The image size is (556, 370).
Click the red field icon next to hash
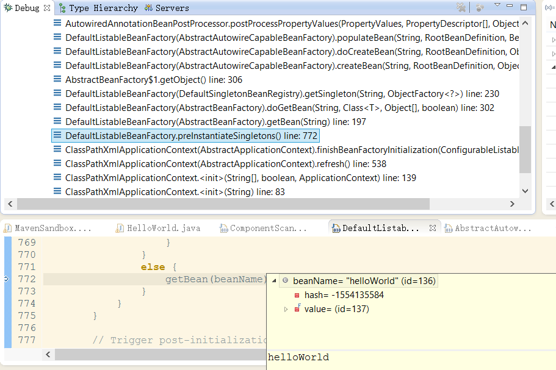297,295
